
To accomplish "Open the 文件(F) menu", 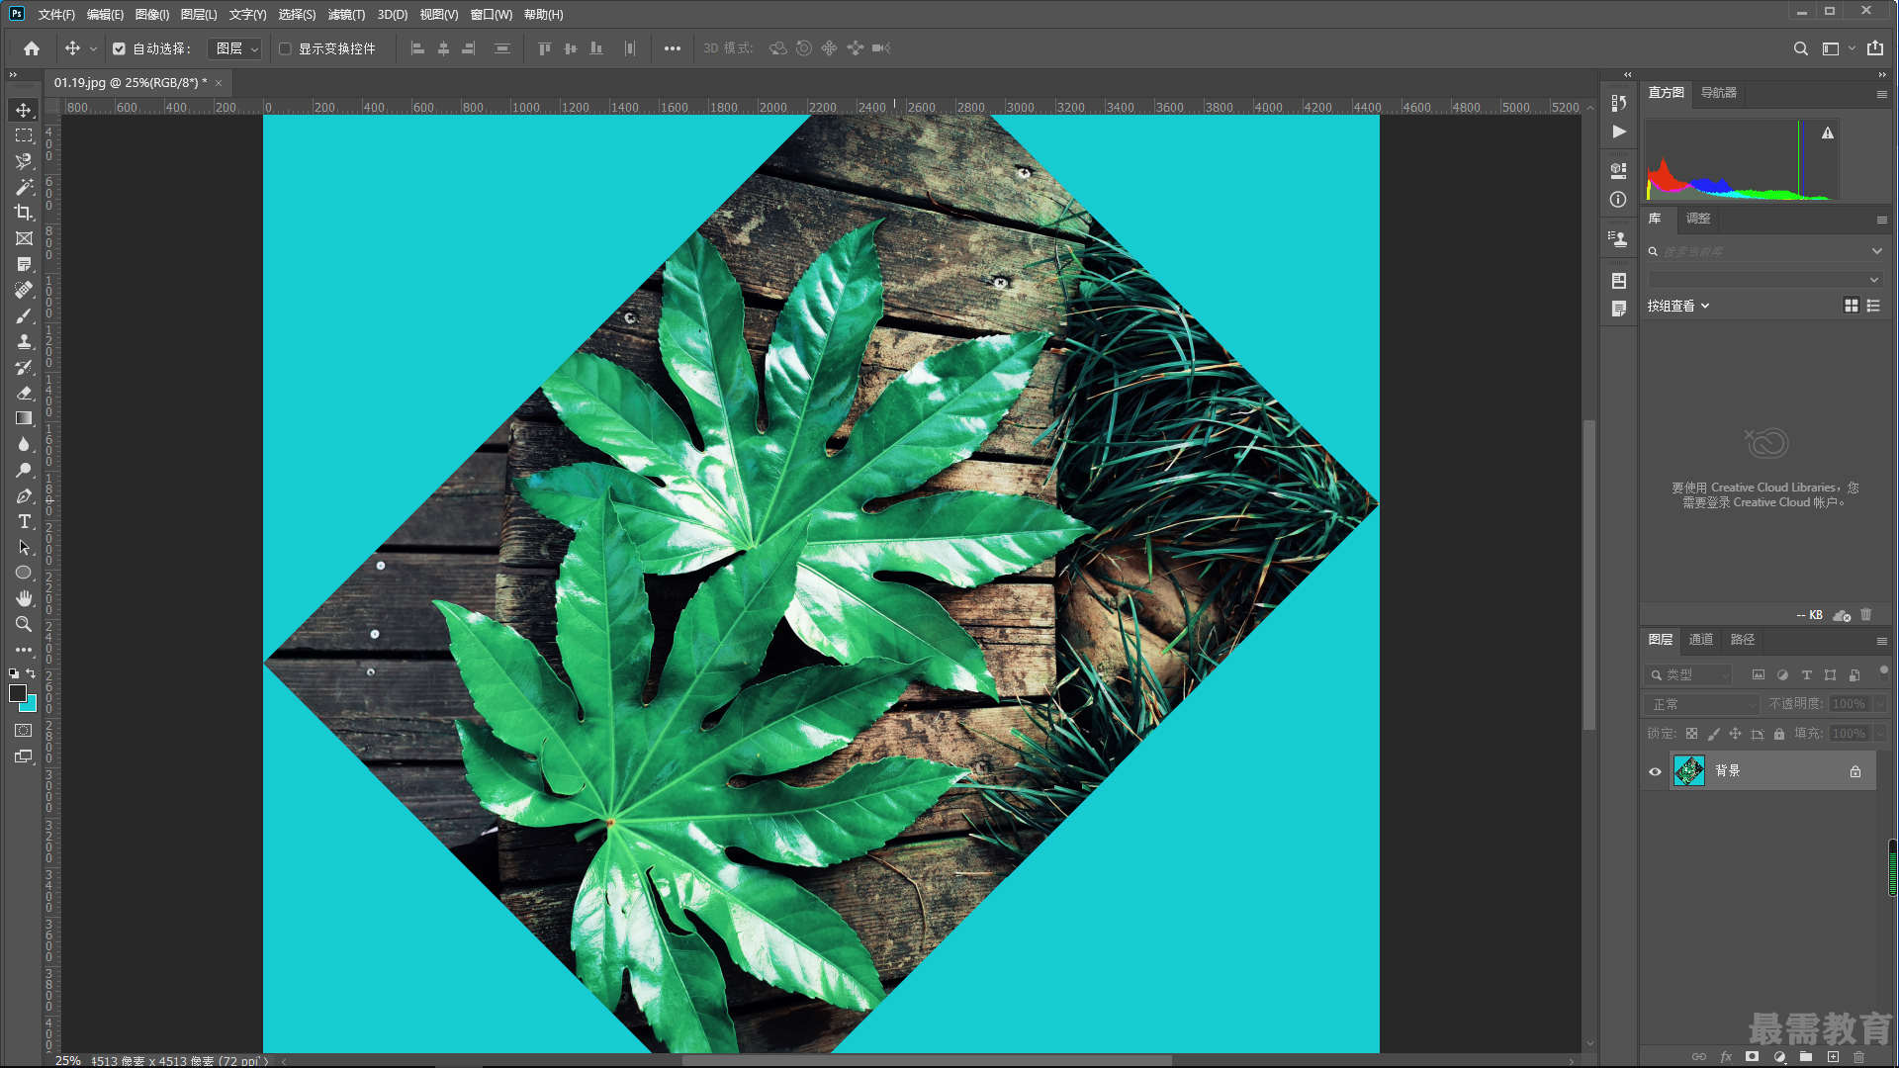I will click(x=56, y=14).
